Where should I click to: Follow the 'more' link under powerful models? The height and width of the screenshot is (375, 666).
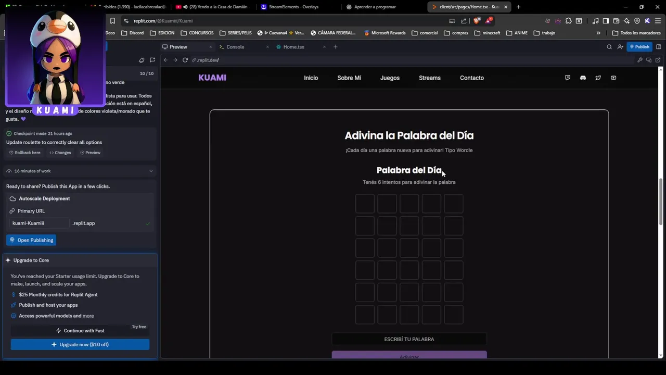point(88,316)
